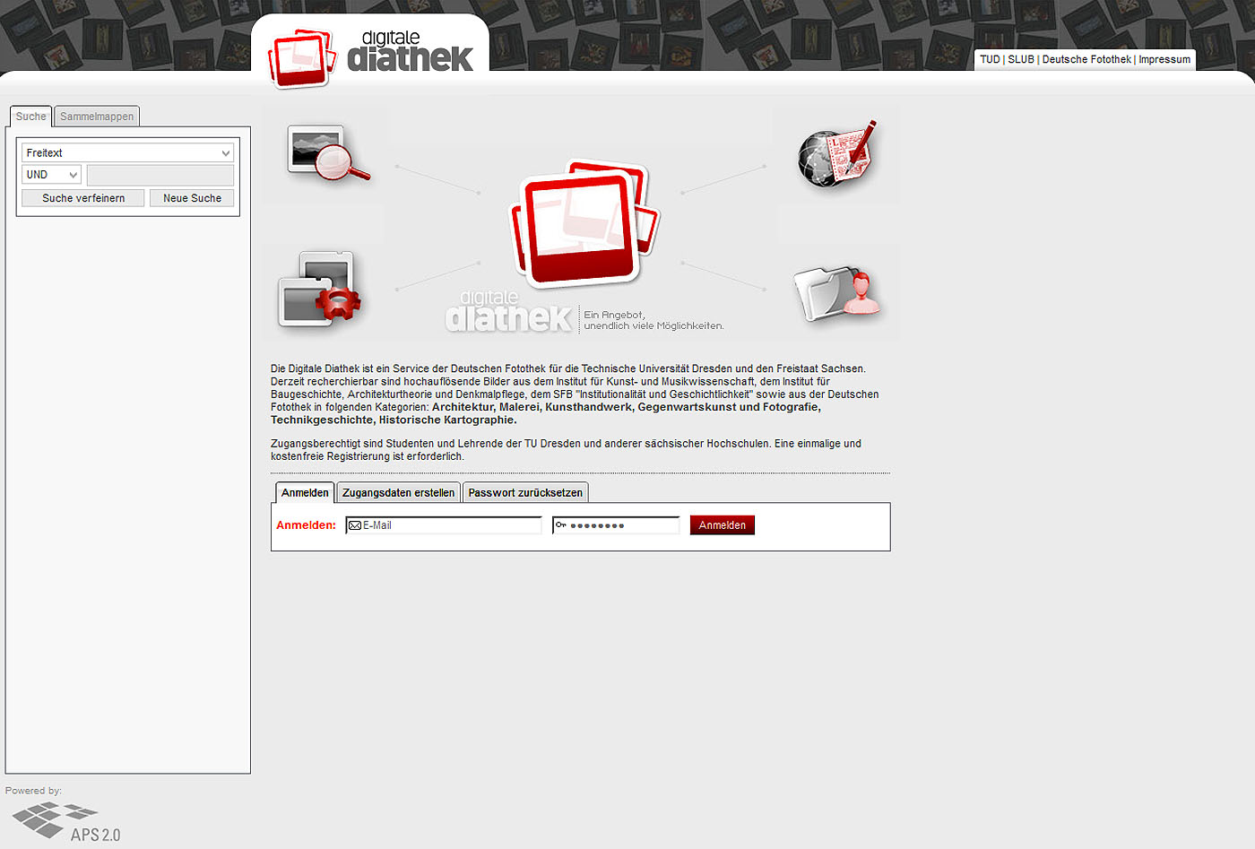Select the Suche tab
This screenshot has height=849, width=1255.
[30, 116]
